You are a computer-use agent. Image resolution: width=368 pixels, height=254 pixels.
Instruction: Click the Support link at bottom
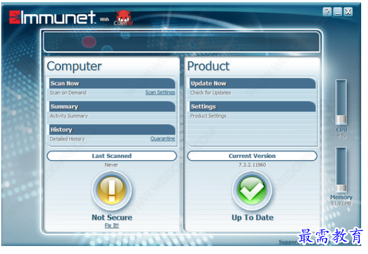click(288, 242)
